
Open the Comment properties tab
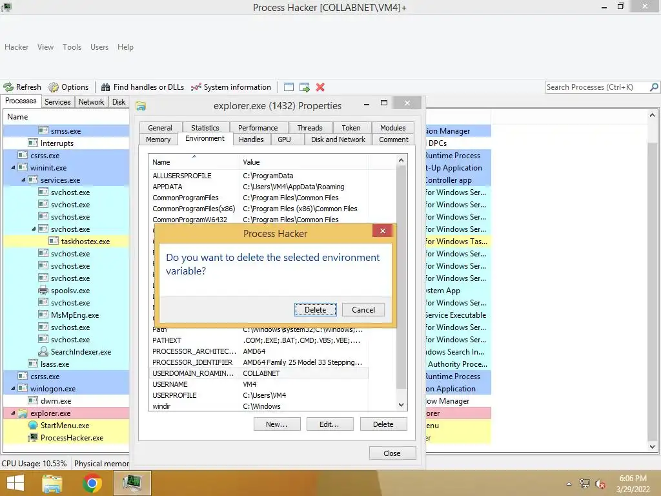tap(394, 139)
